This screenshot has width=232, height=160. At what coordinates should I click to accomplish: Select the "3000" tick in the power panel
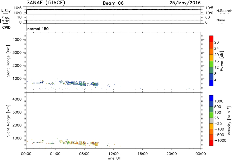point(17,53)
